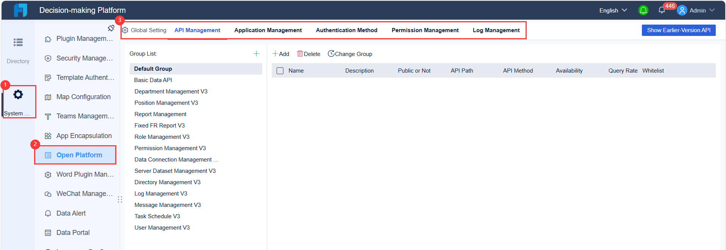Add a new group with plus icon
This screenshot has width=726, height=250.
click(257, 54)
